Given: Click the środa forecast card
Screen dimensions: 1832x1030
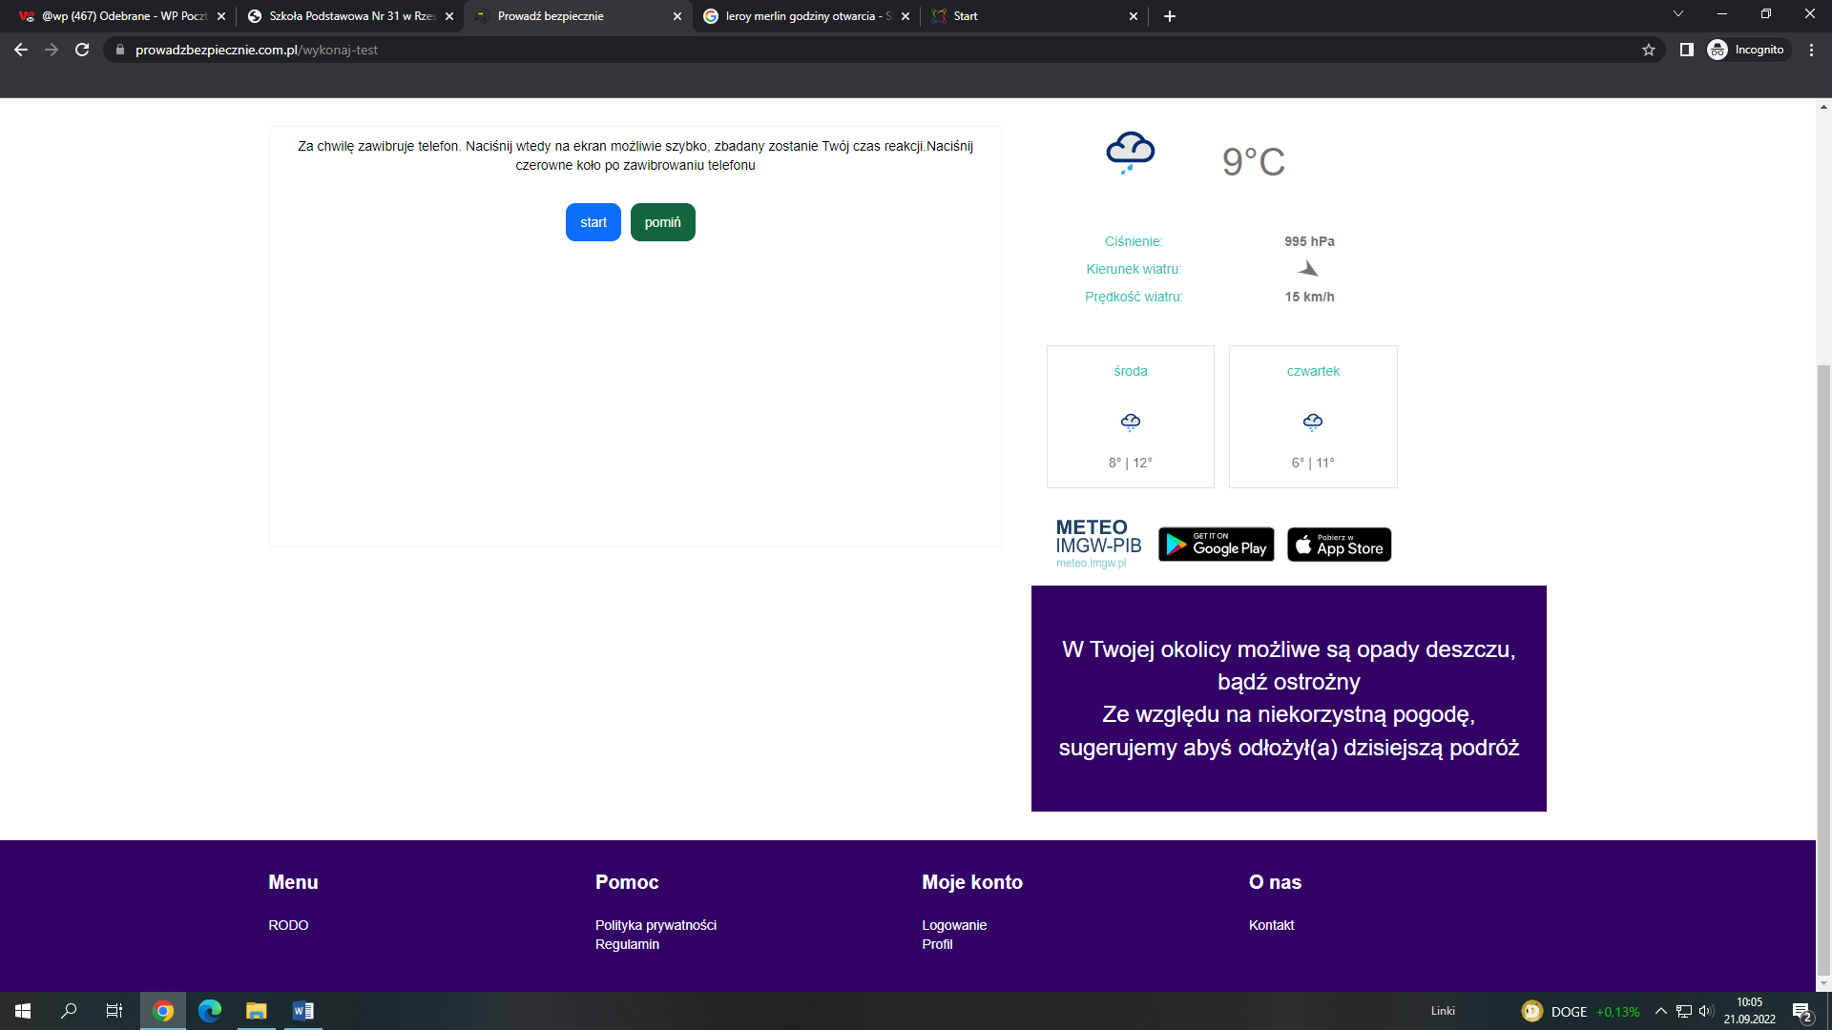Looking at the screenshot, I should coord(1130,417).
